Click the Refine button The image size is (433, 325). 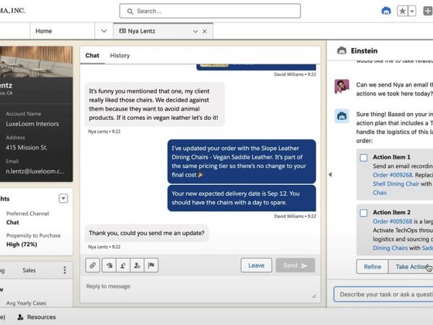click(x=372, y=267)
